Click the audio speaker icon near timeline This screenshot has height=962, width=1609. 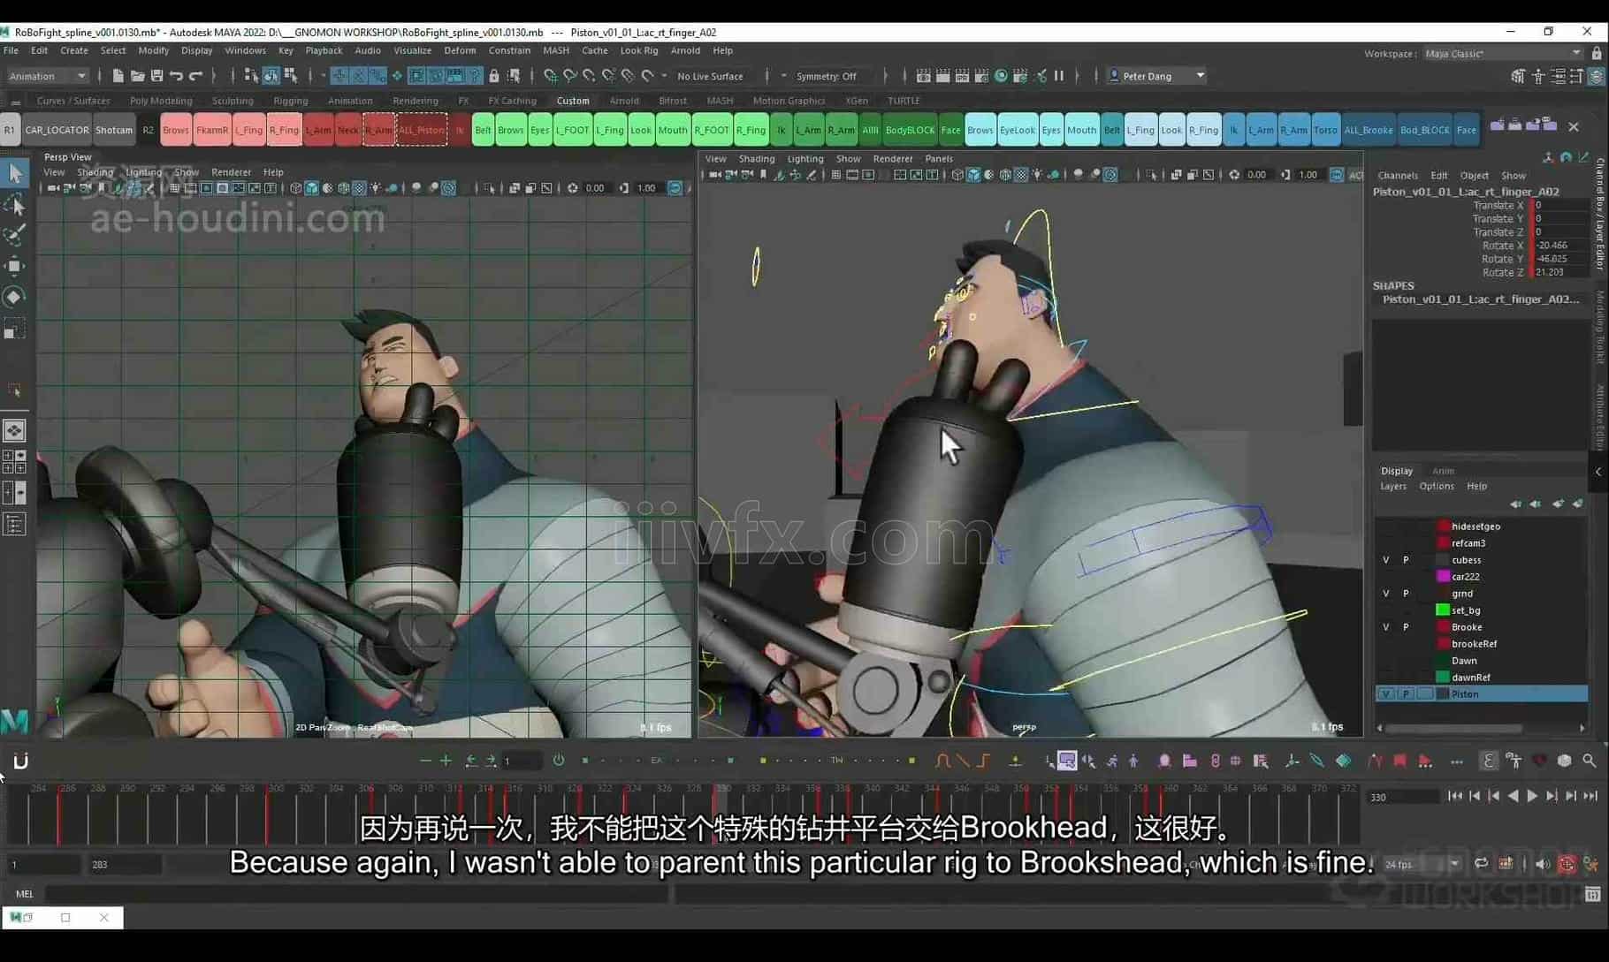(1543, 864)
